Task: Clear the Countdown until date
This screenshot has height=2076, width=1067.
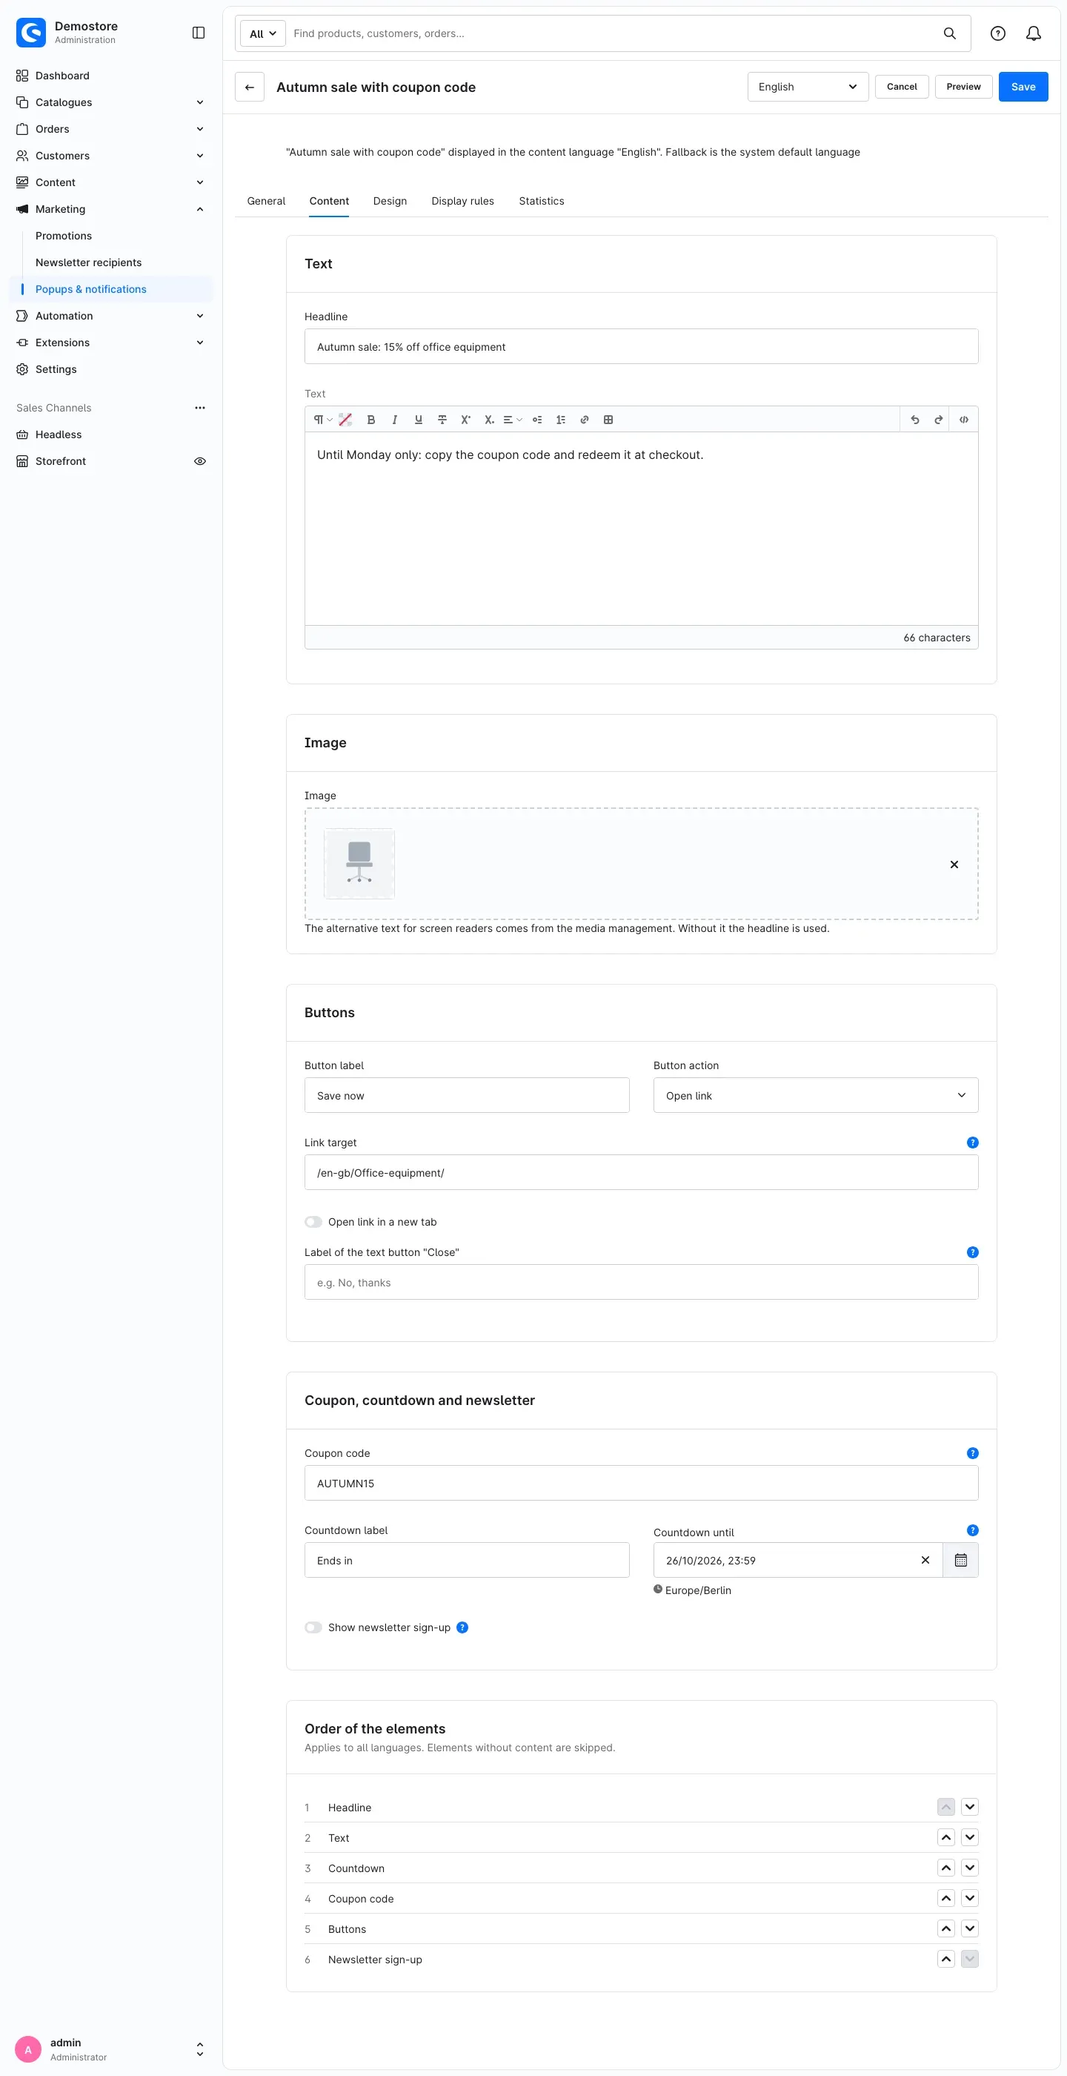Action: 925,1560
